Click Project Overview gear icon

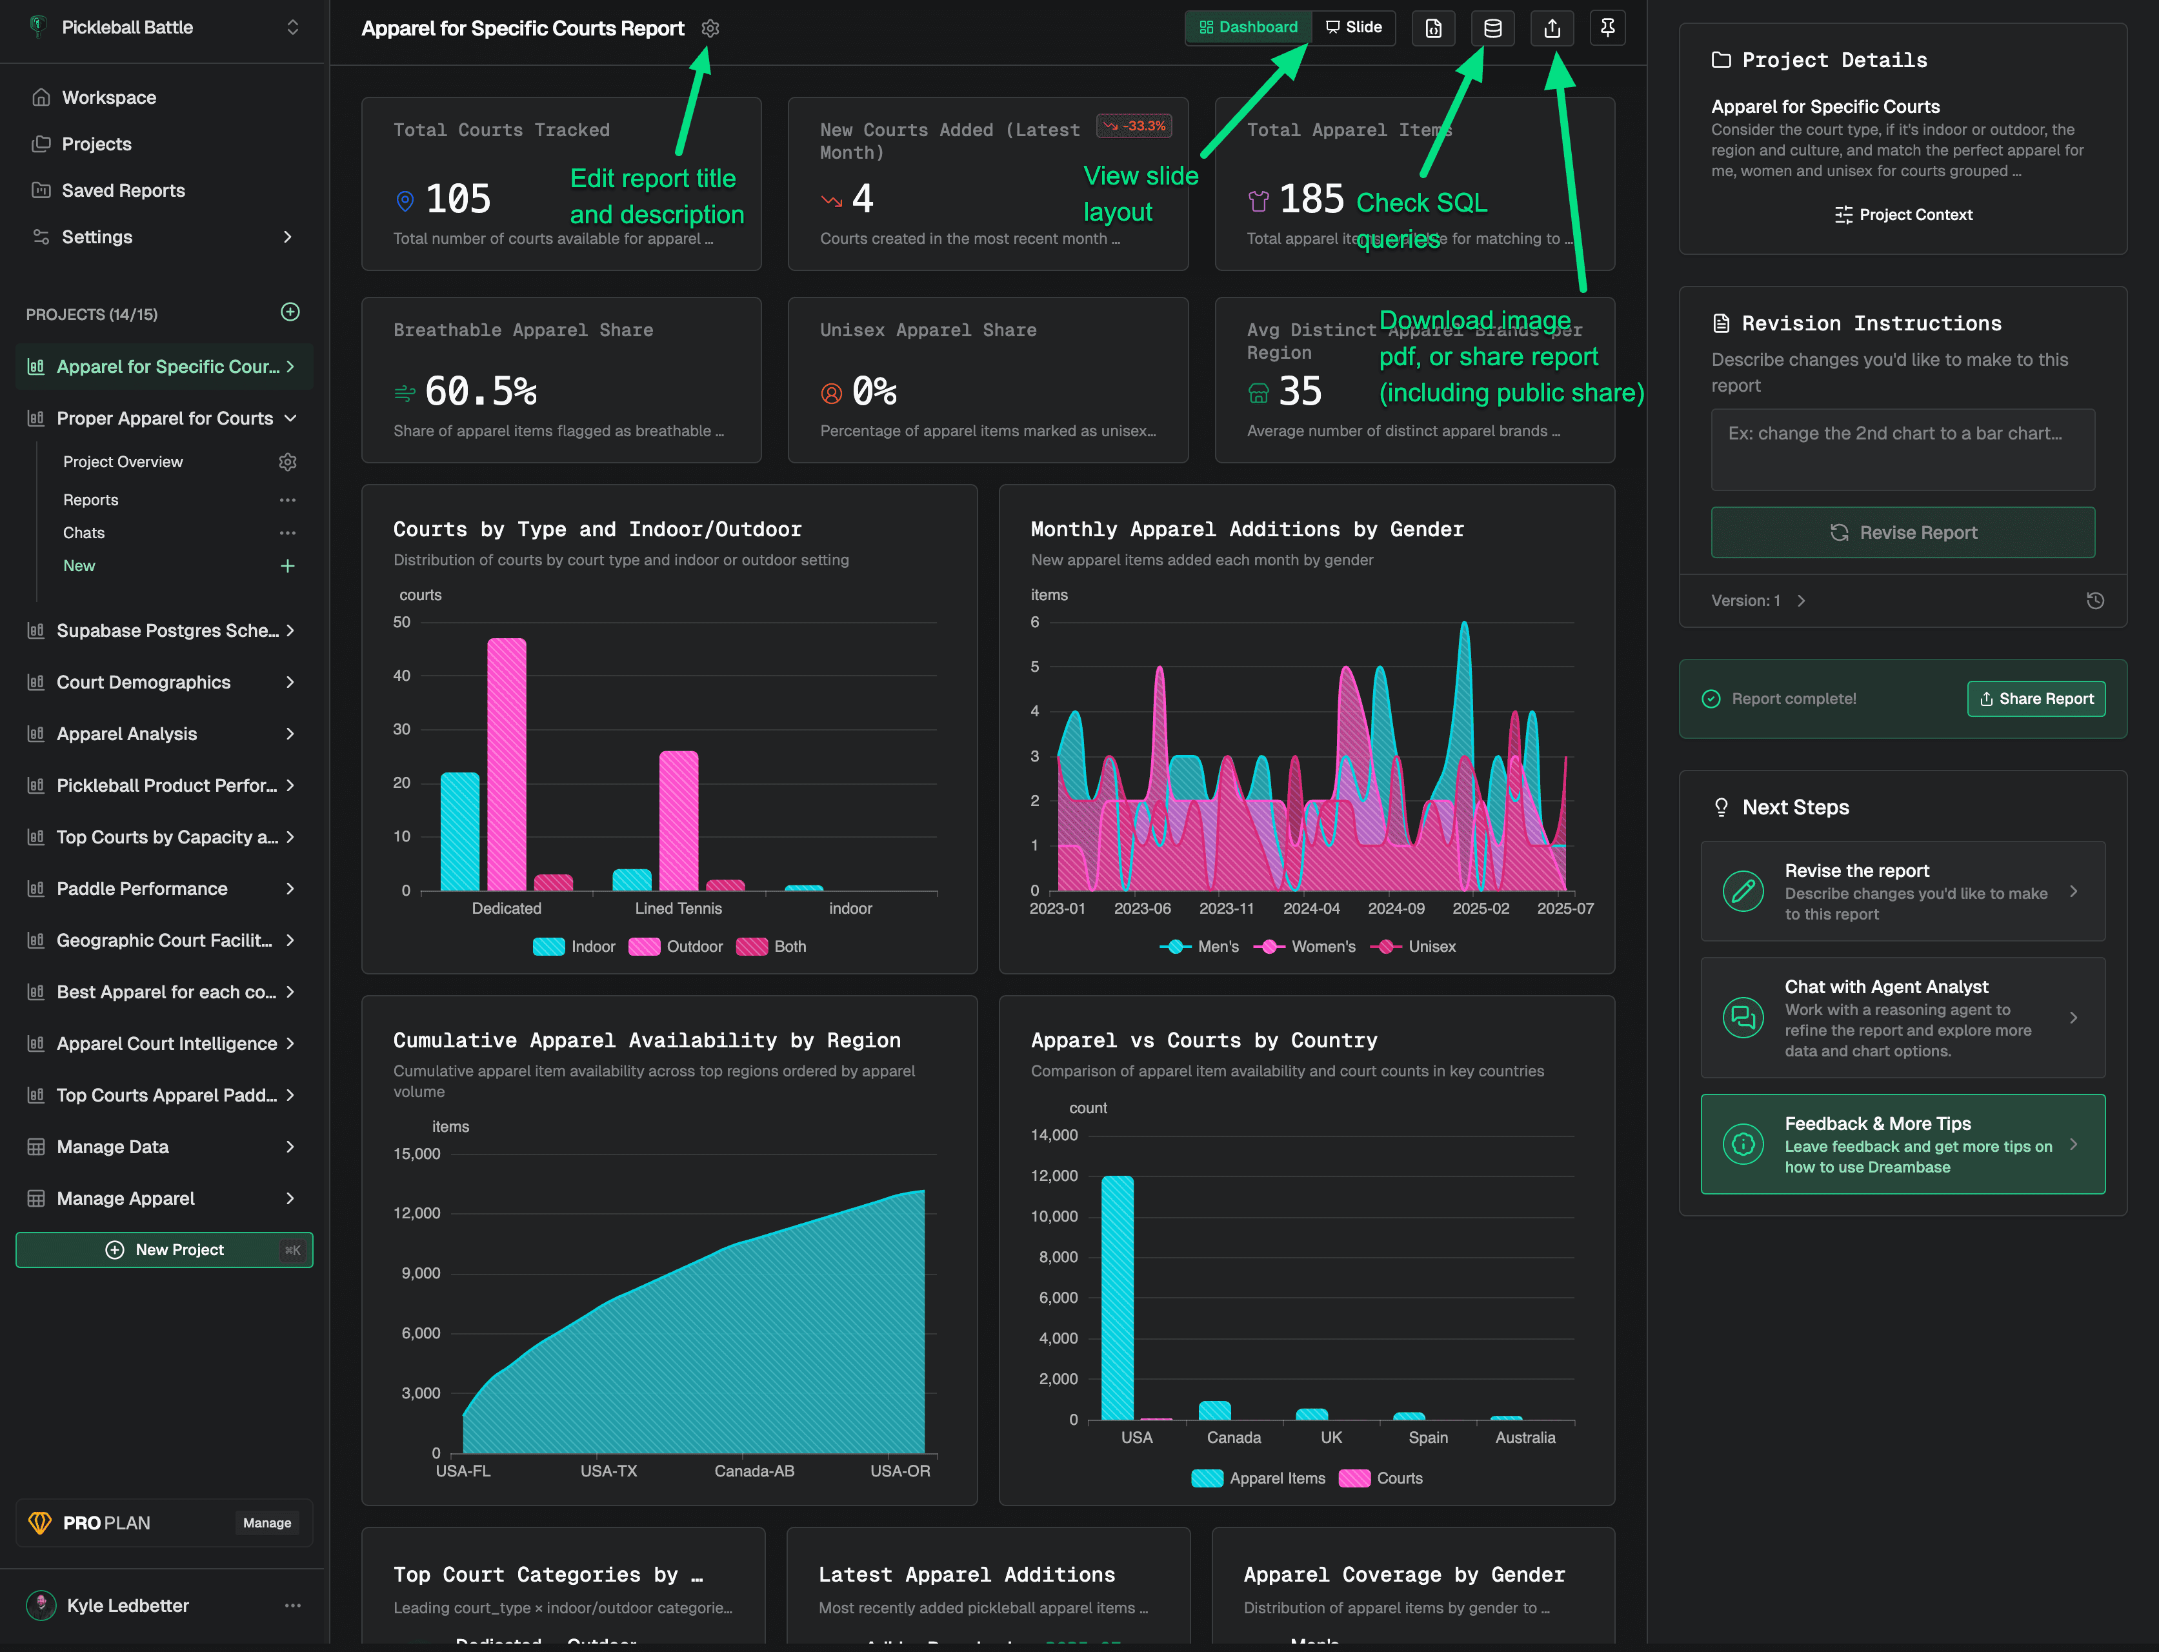click(287, 462)
